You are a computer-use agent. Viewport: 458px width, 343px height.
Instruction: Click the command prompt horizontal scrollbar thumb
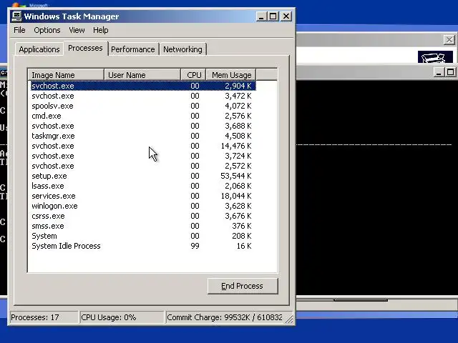tap(361, 300)
